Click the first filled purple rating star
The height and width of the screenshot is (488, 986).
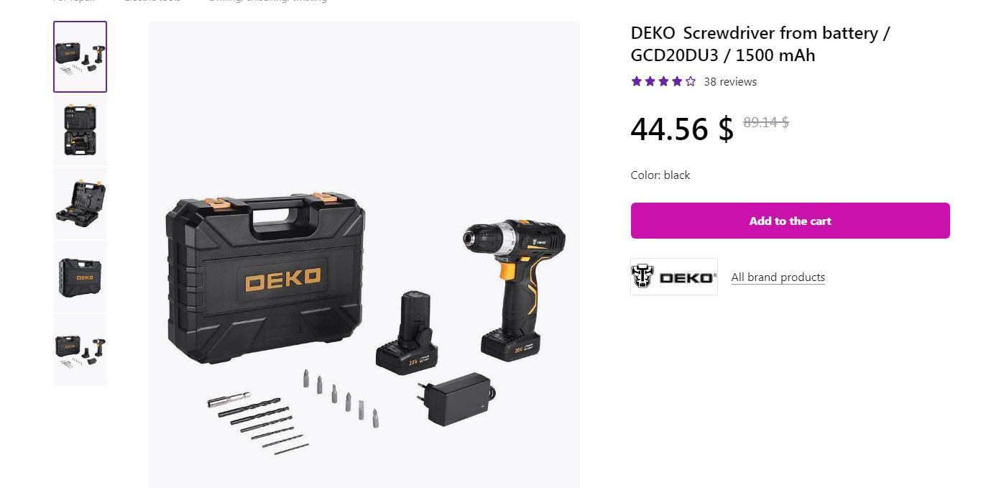click(x=637, y=81)
